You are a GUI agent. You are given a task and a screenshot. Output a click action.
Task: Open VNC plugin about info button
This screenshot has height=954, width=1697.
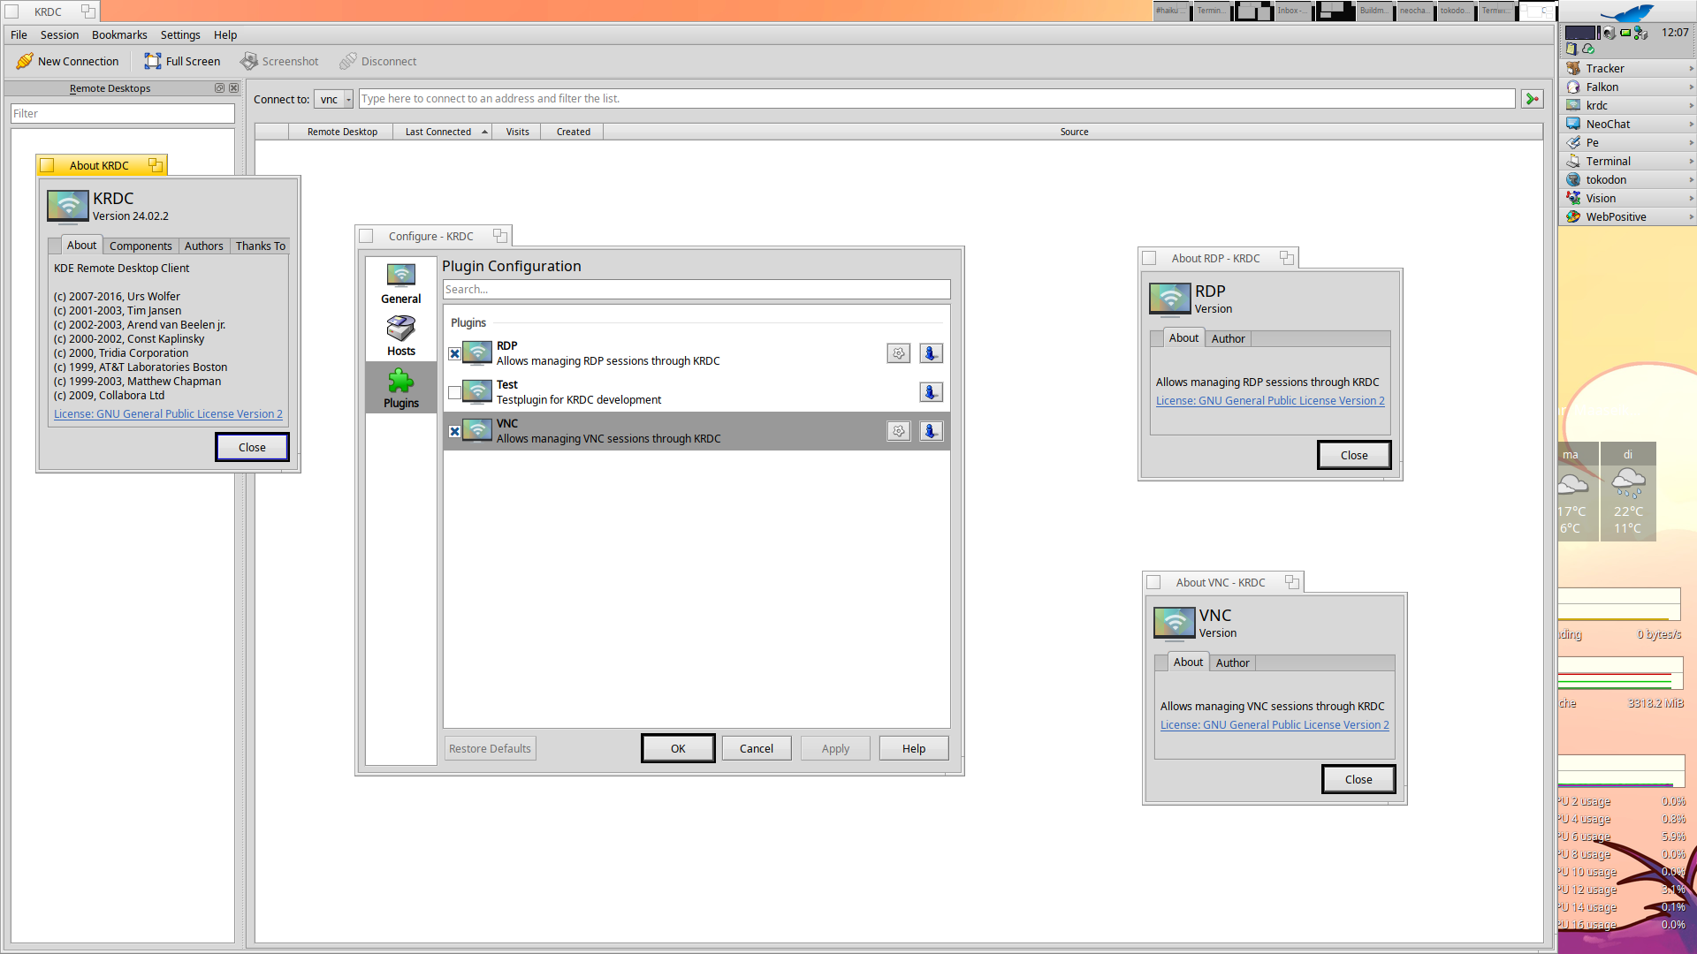pyautogui.click(x=931, y=431)
